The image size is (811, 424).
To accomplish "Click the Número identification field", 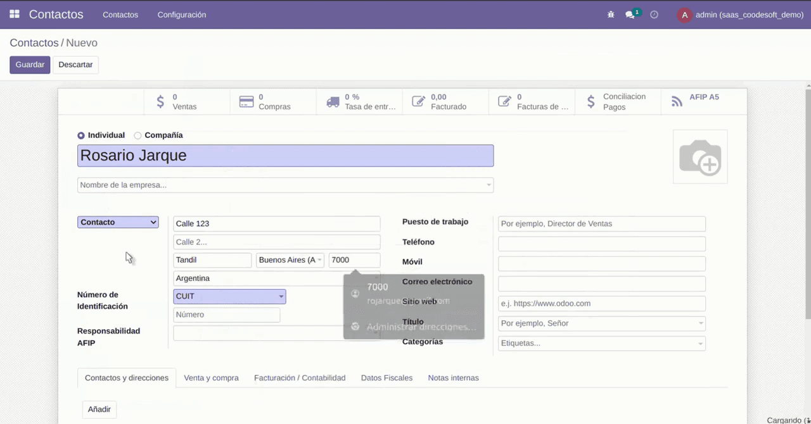I will coord(227,315).
